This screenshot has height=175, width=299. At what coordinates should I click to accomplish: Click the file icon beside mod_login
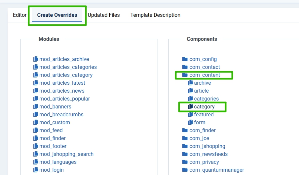[36, 170]
